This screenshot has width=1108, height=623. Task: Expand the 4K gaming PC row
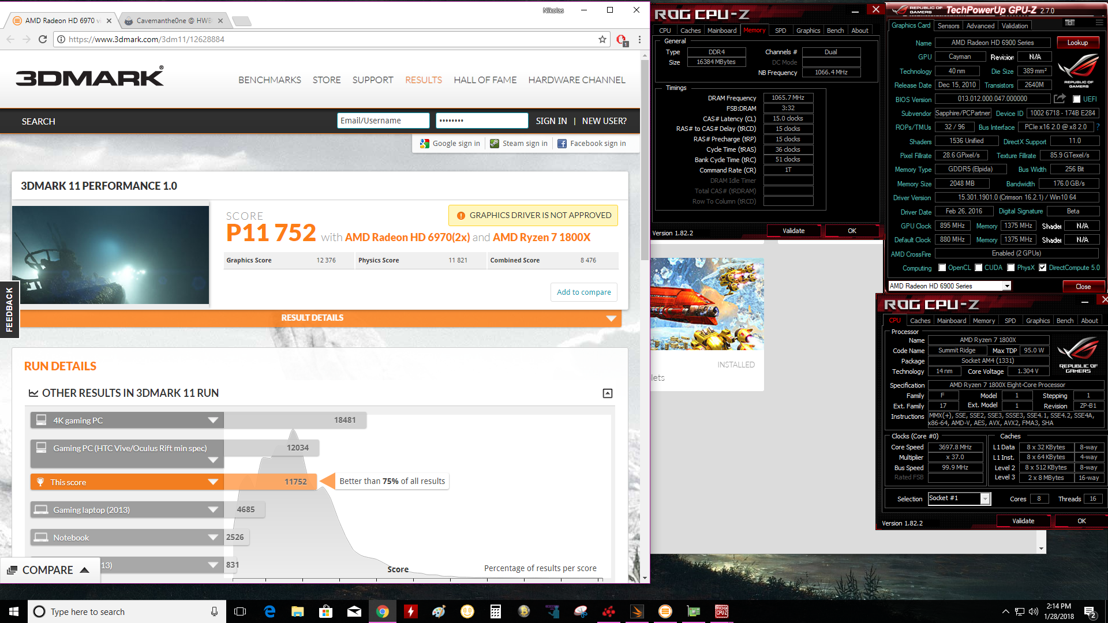(213, 420)
